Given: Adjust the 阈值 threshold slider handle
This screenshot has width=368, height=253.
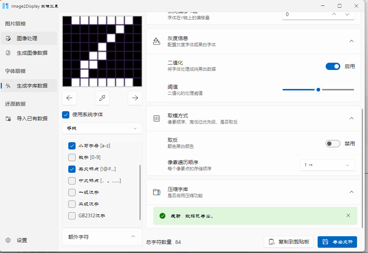Looking at the screenshot, I should pos(318,89).
